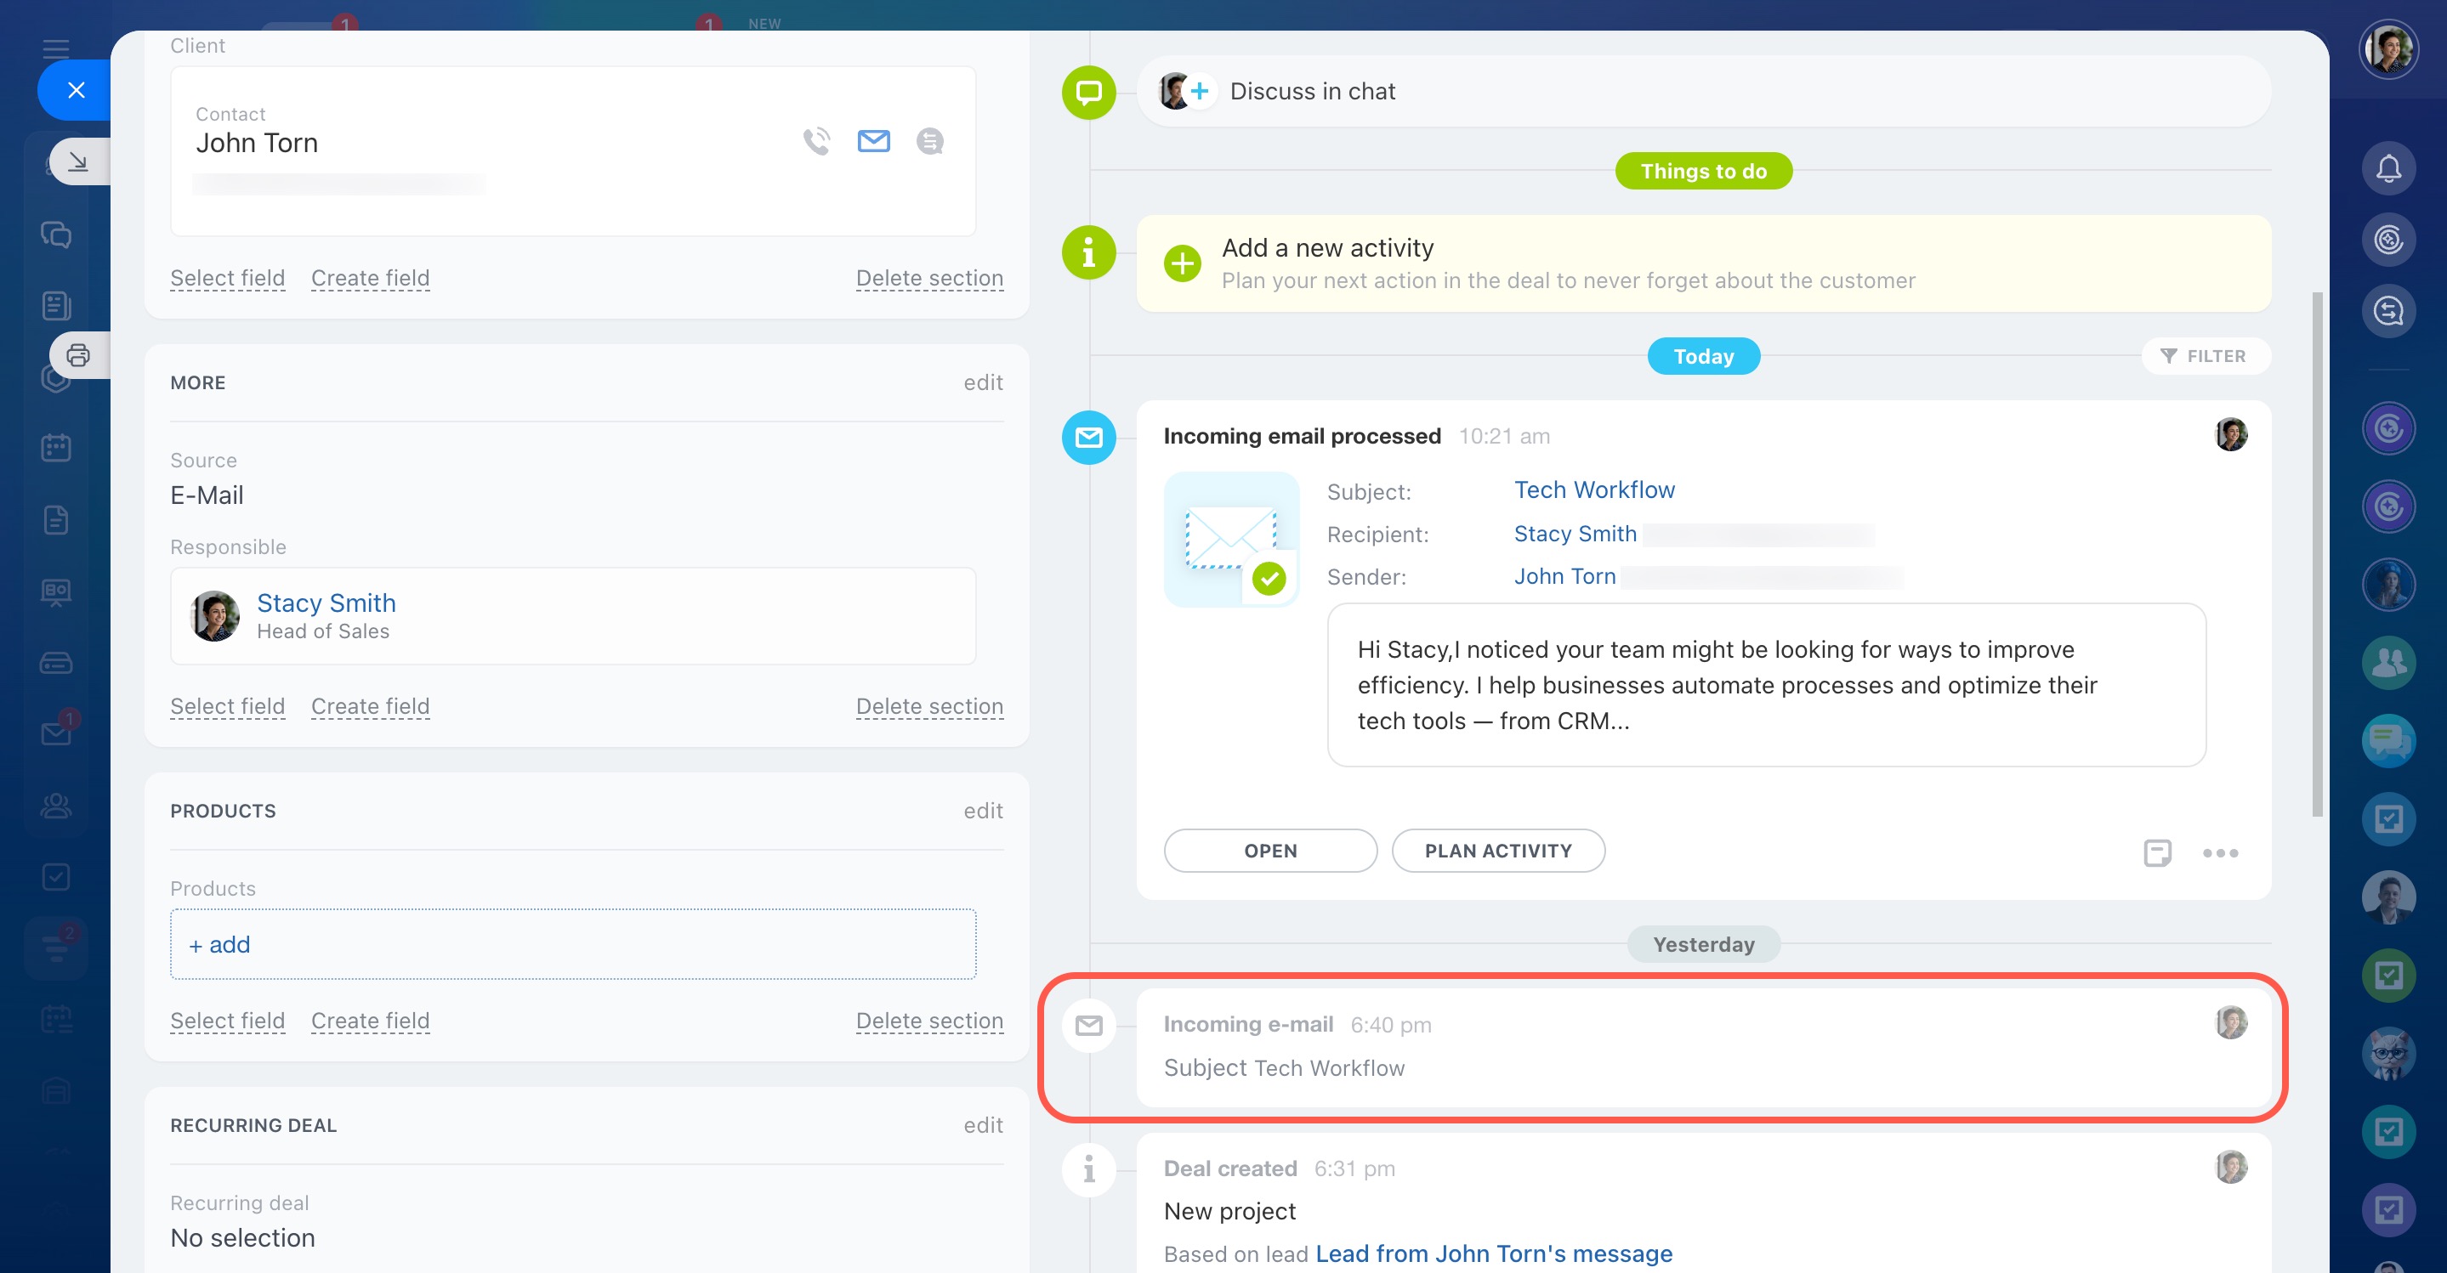Click the note icon on email activity card
The image size is (2447, 1273).
tap(2156, 852)
